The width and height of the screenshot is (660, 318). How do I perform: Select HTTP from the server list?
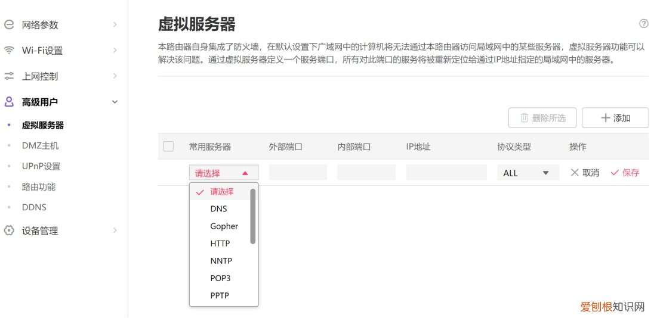pos(220,244)
